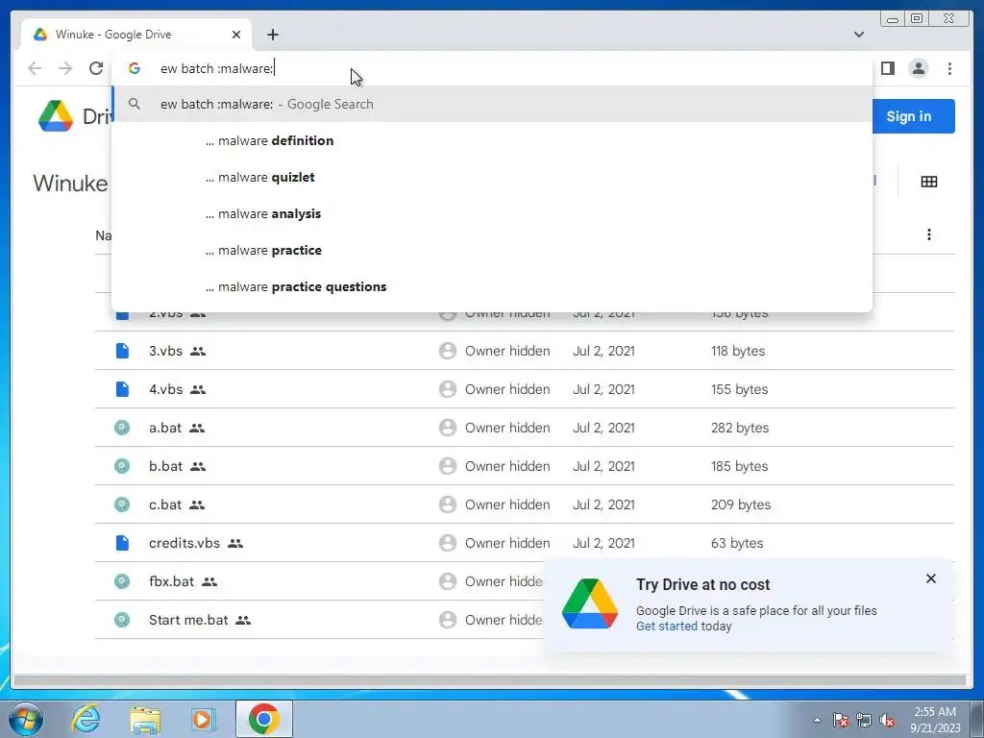Open the fbx.bat file name
The image size is (984, 738).
coord(171,581)
